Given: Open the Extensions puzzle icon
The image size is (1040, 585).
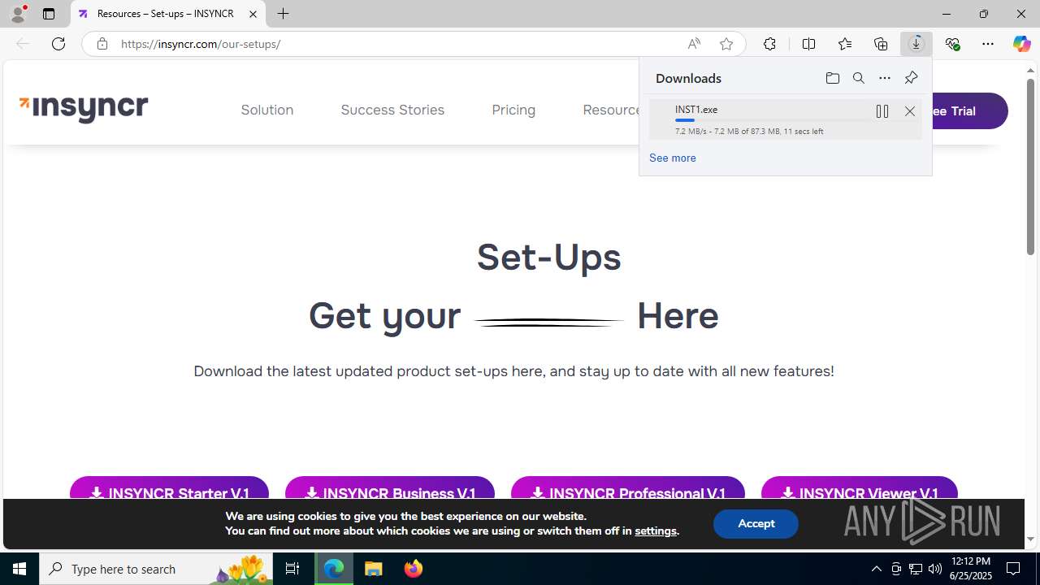Looking at the screenshot, I should [x=769, y=44].
